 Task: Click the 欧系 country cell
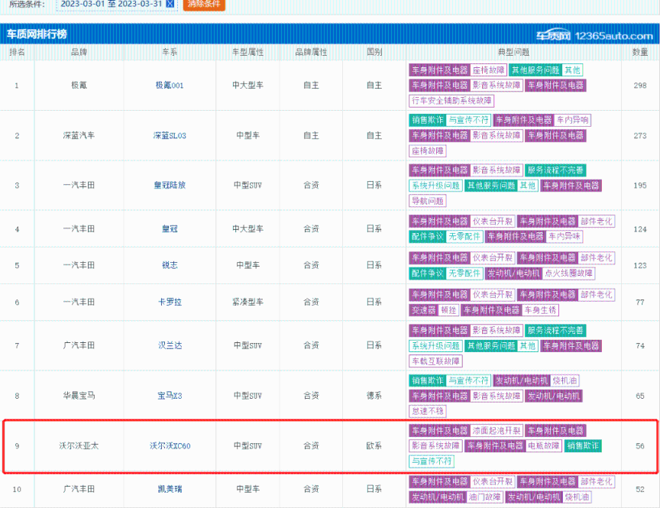coord(374,445)
